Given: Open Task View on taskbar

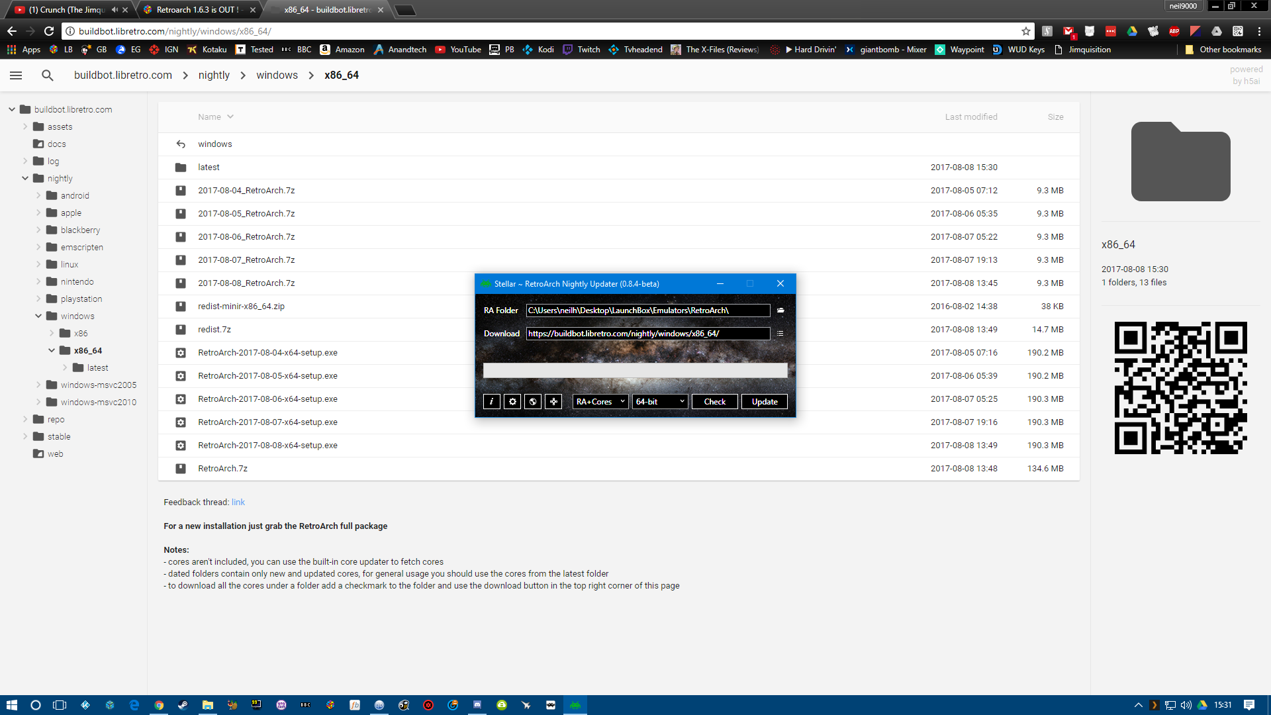Looking at the screenshot, I should pos(60,705).
